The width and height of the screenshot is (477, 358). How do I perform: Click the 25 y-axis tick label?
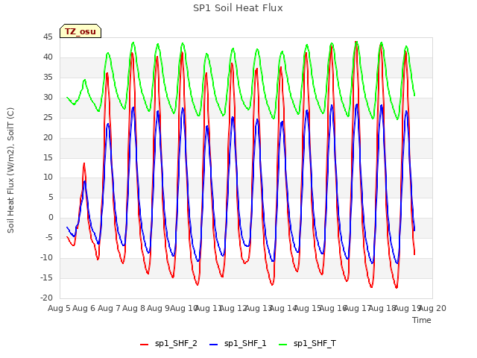click(x=48, y=118)
